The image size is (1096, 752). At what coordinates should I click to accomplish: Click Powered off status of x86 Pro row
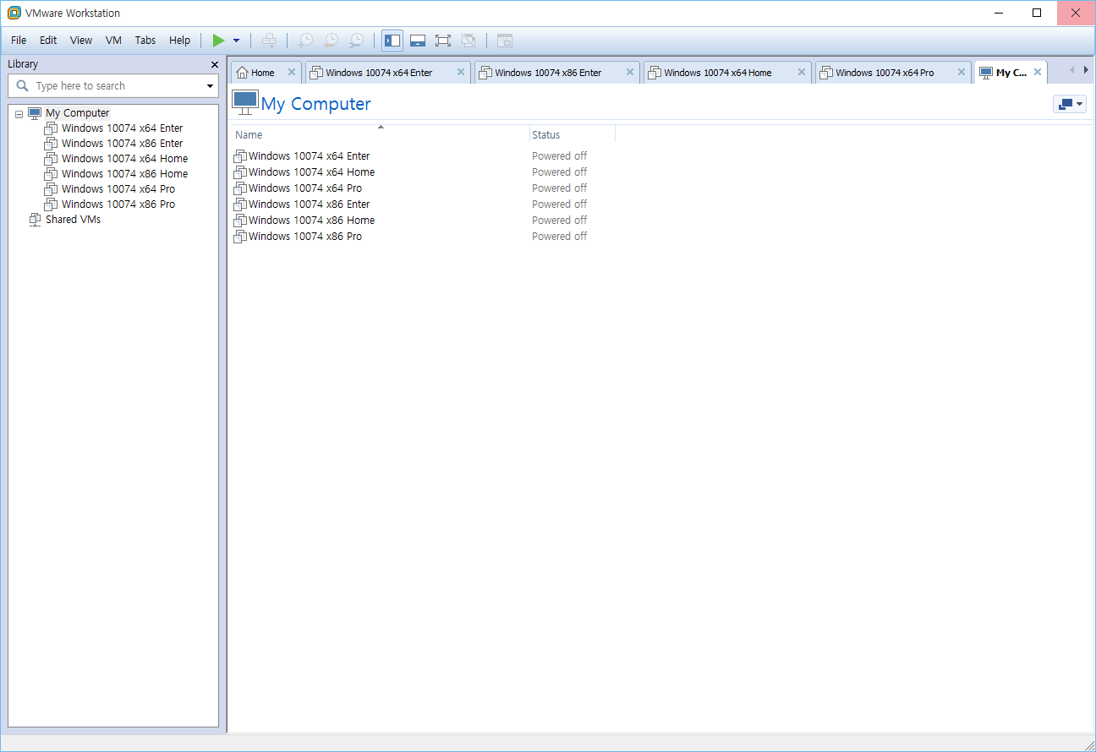point(559,237)
